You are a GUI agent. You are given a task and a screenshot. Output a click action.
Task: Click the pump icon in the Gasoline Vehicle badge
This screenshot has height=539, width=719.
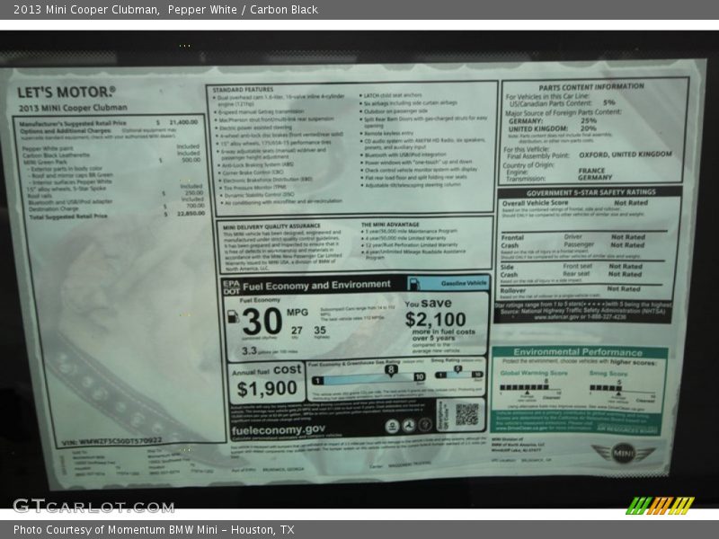click(x=413, y=284)
